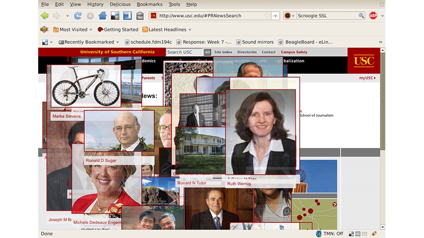Click the University of Southern California title
The width and height of the screenshot is (424, 238).
pyautogui.click(x=117, y=52)
